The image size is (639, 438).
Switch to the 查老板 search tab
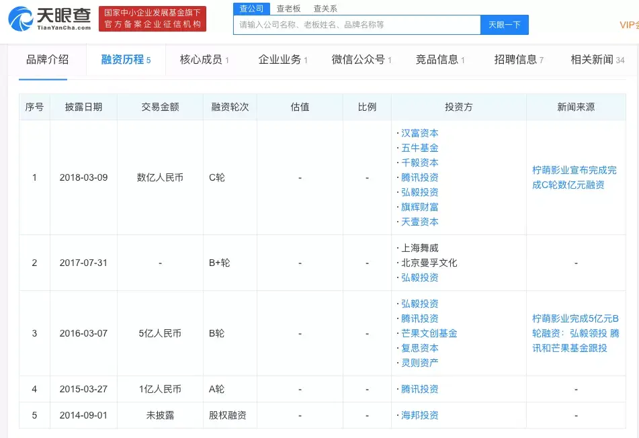click(289, 9)
